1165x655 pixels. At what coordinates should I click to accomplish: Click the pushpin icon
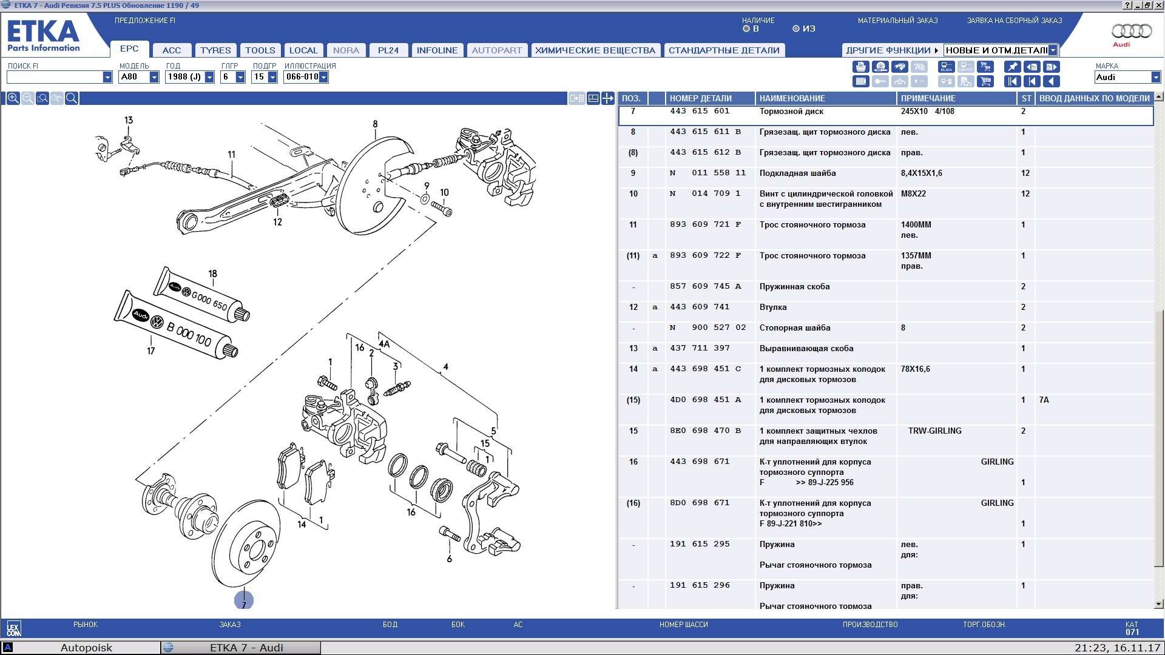pyautogui.click(x=1012, y=67)
